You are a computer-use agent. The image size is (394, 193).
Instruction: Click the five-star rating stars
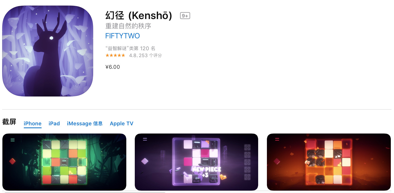tap(115, 55)
